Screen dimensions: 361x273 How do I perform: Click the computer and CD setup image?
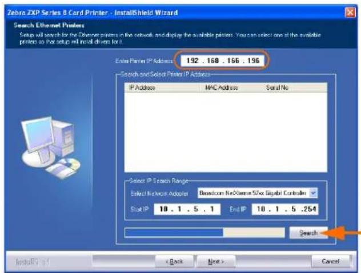coord(51,147)
